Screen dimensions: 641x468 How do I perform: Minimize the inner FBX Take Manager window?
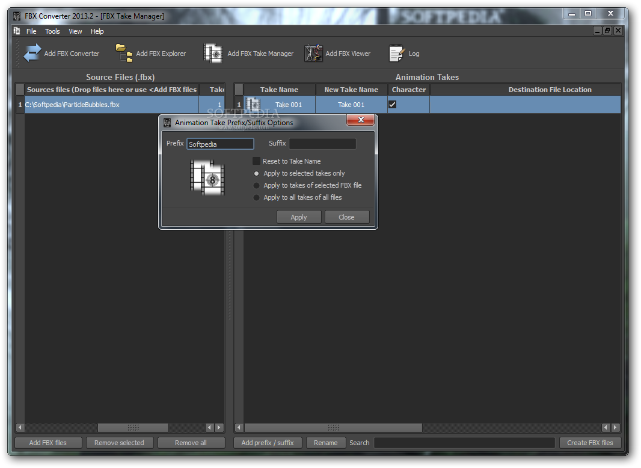point(598,31)
